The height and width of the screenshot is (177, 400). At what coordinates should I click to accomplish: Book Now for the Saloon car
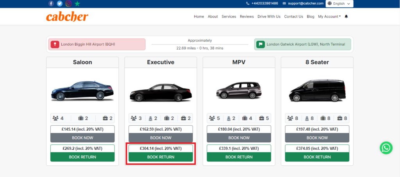tap(82, 138)
